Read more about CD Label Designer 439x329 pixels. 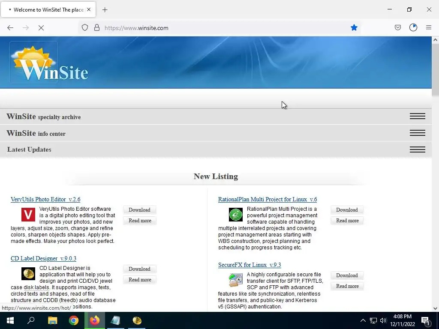140,279
